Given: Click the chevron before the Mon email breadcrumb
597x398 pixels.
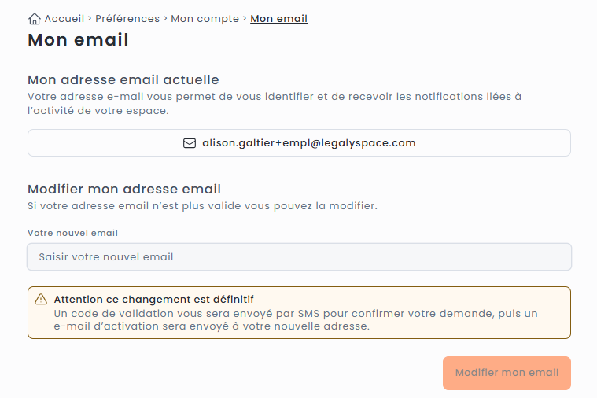Looking at the screenshot, I should pyautogui.click(x=245, y=19).
